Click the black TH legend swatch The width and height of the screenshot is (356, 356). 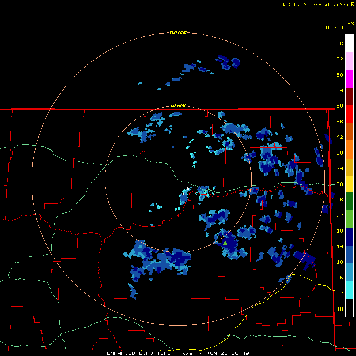tap(349, 308)
